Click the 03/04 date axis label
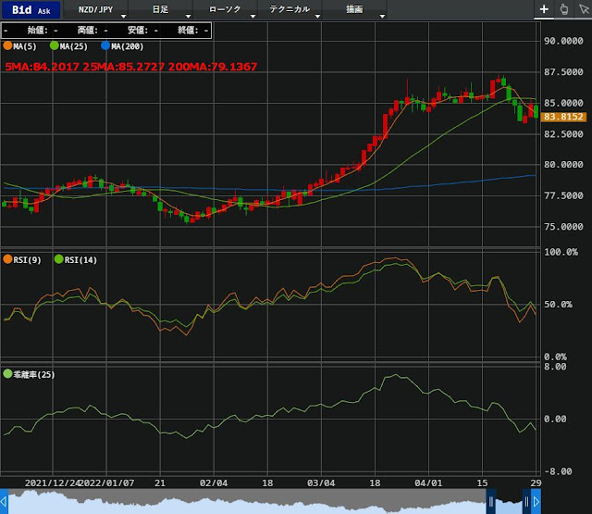The width and height of the screenshot is (592, 514). point(321,483)
